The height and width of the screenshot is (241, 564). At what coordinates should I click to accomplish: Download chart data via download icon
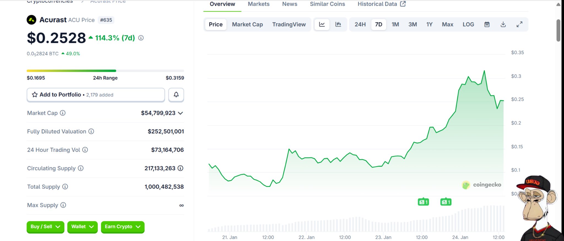tap(503, 24)
